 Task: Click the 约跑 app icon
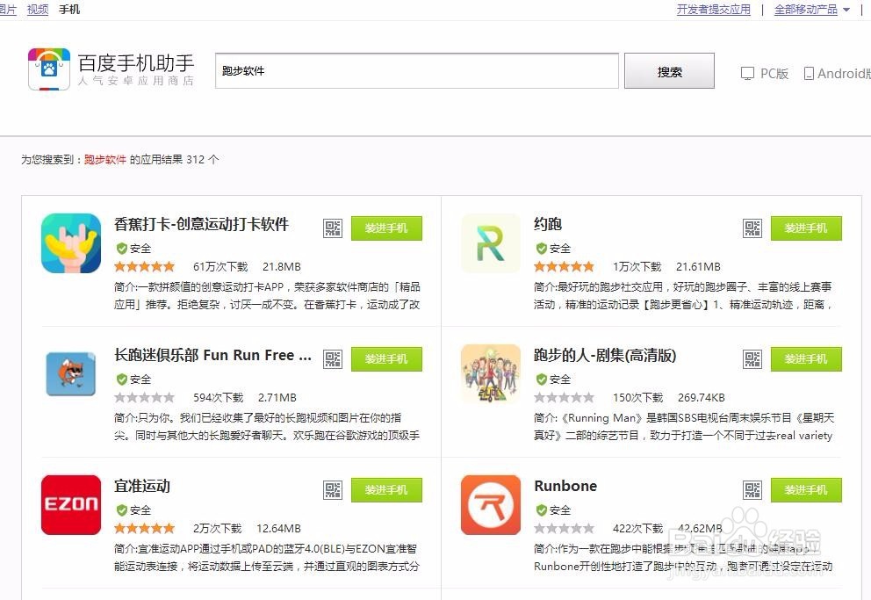[x=490, y=243]
